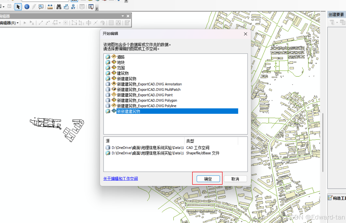This screenshot has height=223, width=346.
Task: Click the 取消 button
Action: point(235,179)
